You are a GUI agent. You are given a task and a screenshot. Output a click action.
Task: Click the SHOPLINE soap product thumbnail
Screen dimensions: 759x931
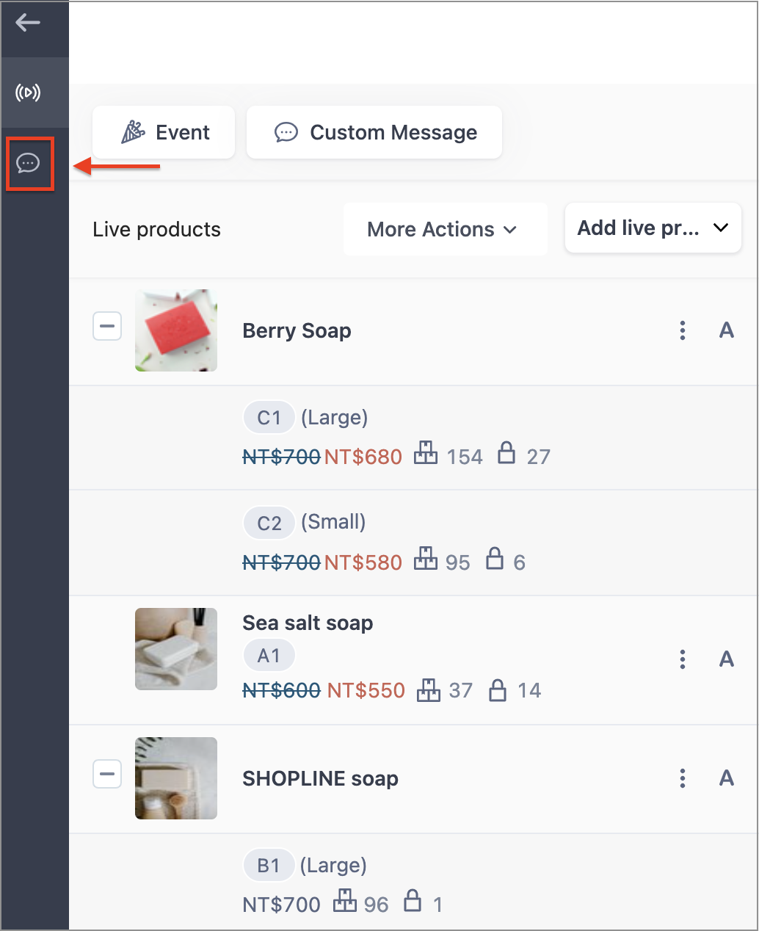click(x=176, y=778)
